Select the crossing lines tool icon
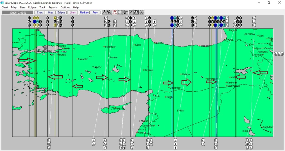 [x=142, y=12]
